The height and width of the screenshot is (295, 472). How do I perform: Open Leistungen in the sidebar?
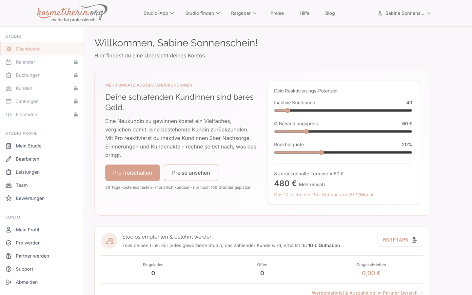coord(42,172)
